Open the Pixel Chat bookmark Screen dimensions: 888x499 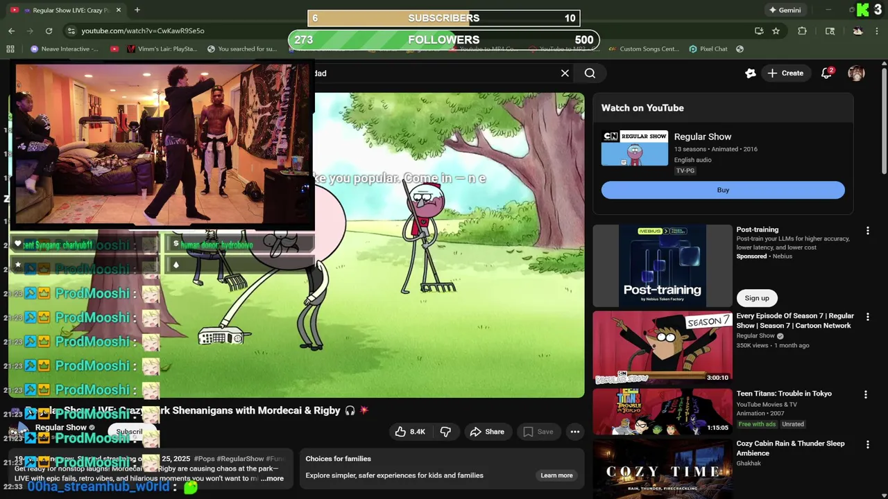click(x=708, y=49)
